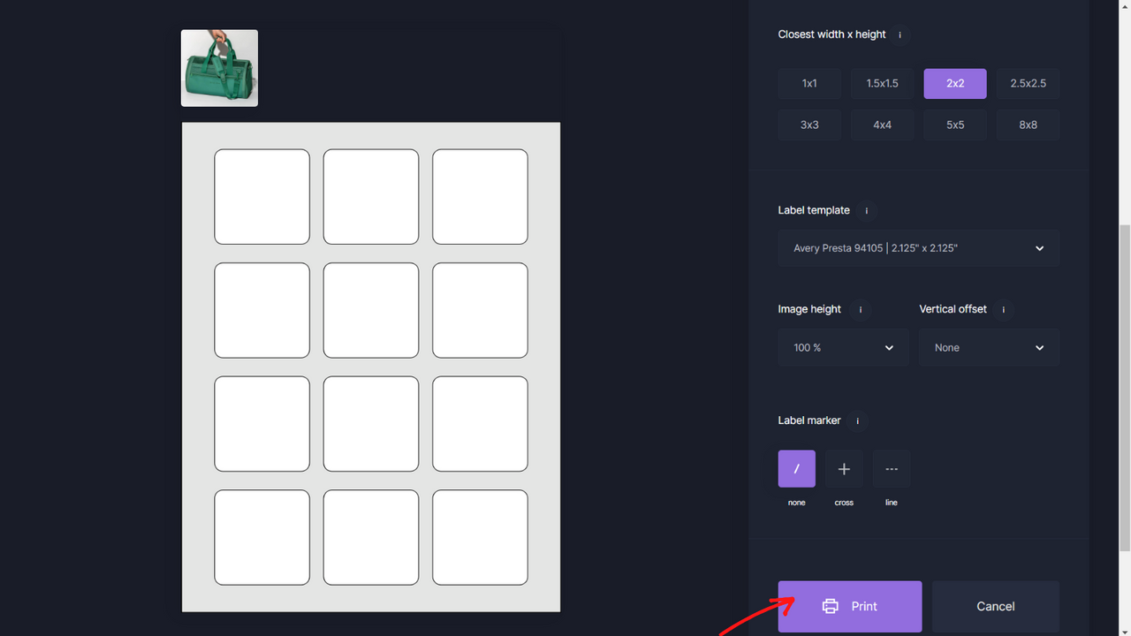
Task: Click info icon beside Closest width x height
Action: coord(900,34)
